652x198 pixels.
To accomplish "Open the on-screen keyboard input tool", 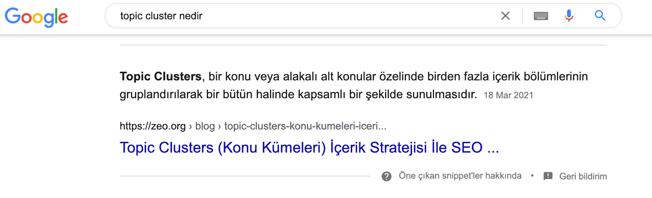I will [541, 16].
